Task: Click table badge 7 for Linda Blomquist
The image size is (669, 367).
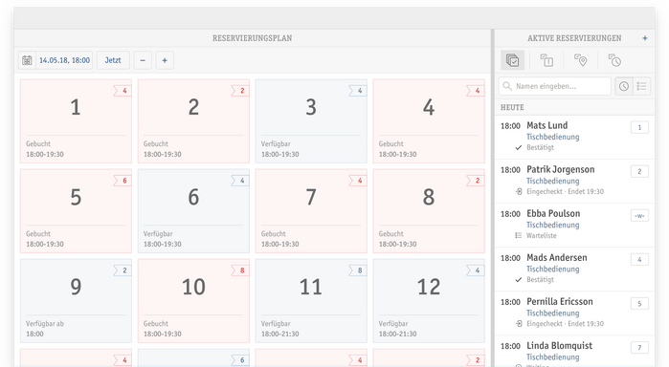Action: (639, 348)
